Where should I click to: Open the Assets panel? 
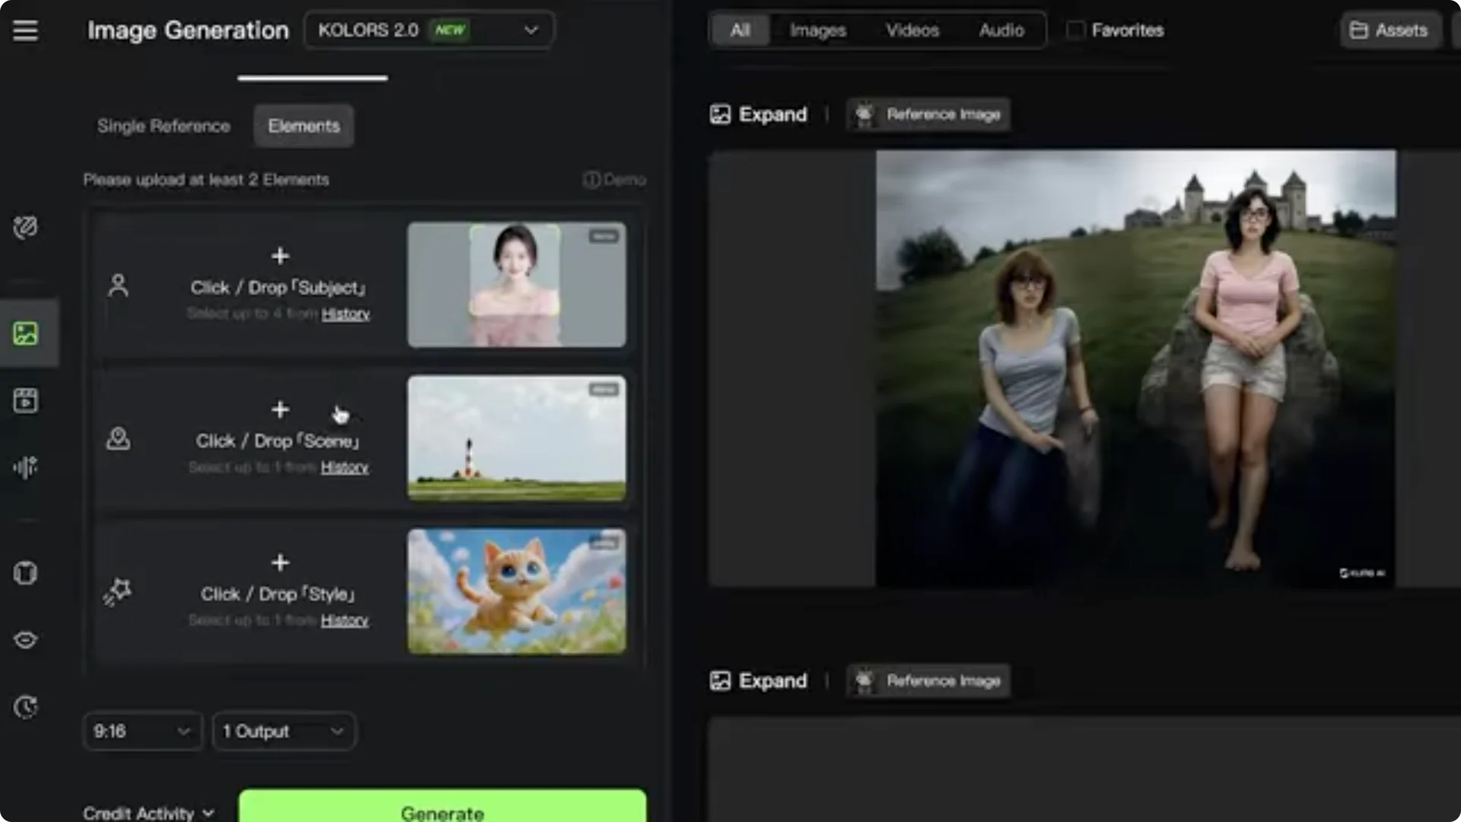coord(1389,30)
